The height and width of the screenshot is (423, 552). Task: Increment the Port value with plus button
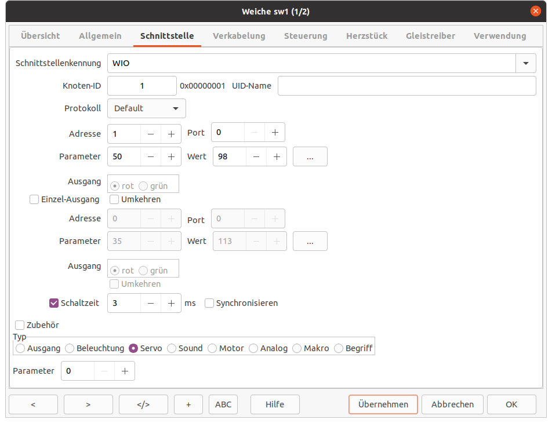[274, 133]
